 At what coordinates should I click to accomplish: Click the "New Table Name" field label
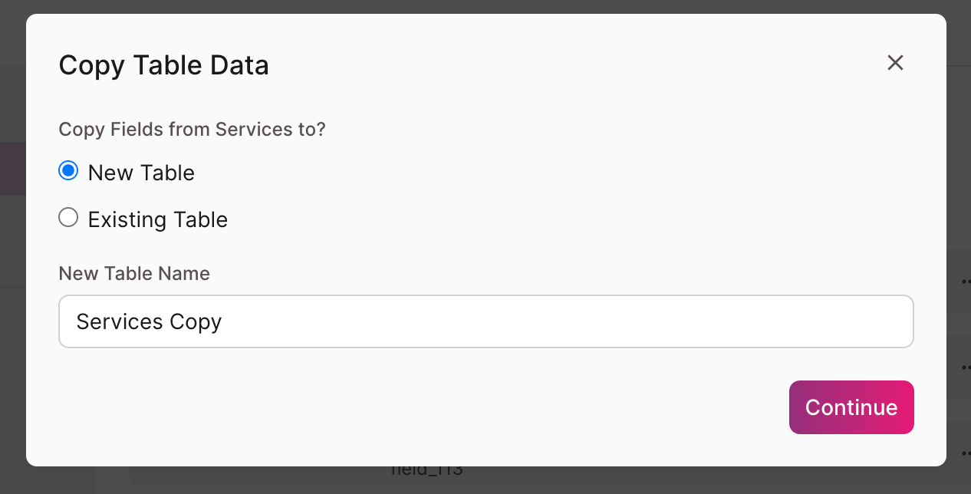point(134,274)
